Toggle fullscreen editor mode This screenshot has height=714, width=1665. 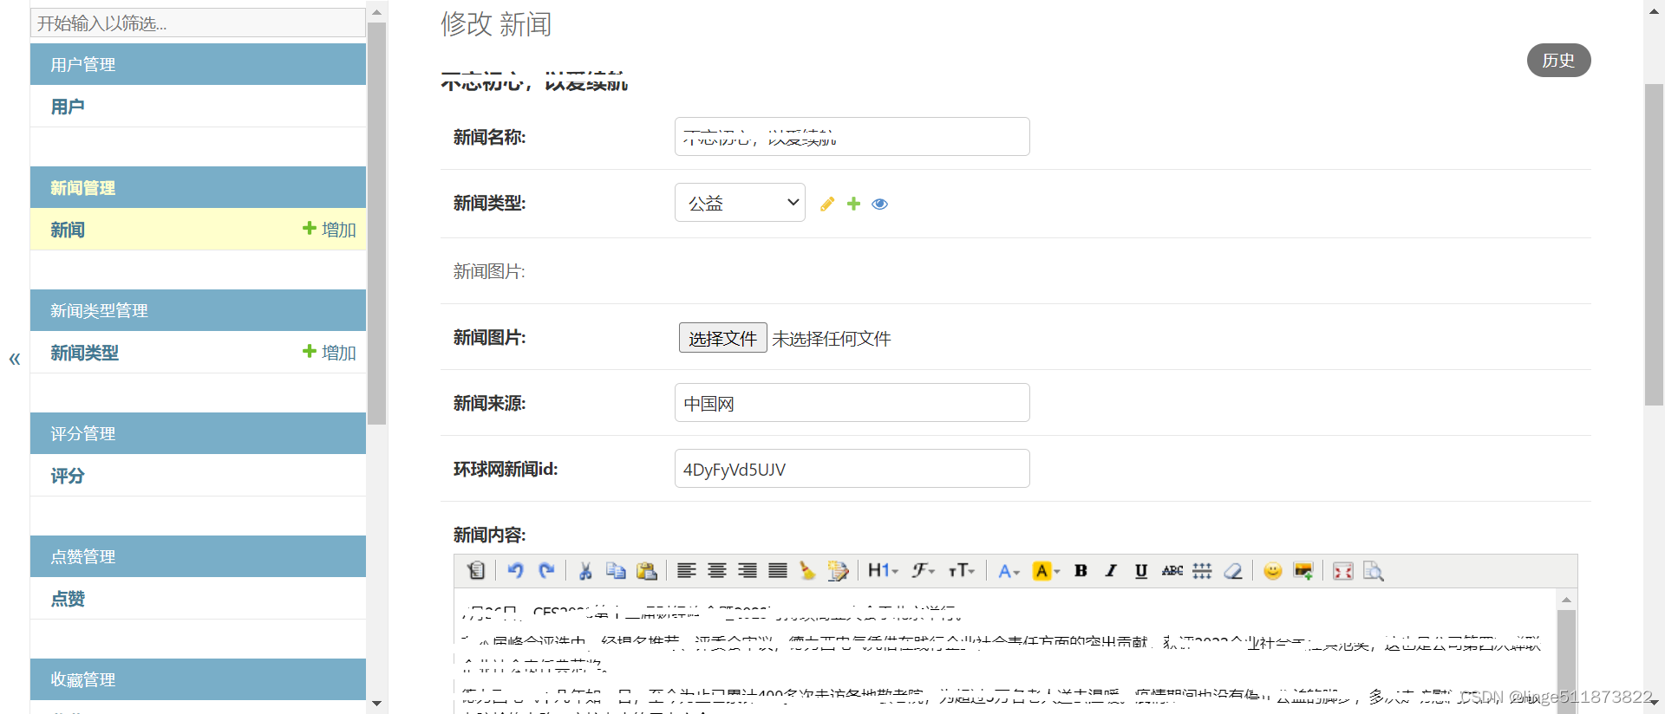(1342, 571)
